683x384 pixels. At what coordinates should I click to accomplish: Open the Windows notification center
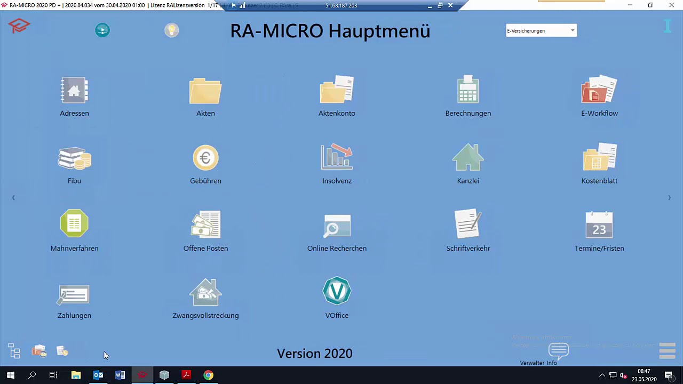click(669, 375)
